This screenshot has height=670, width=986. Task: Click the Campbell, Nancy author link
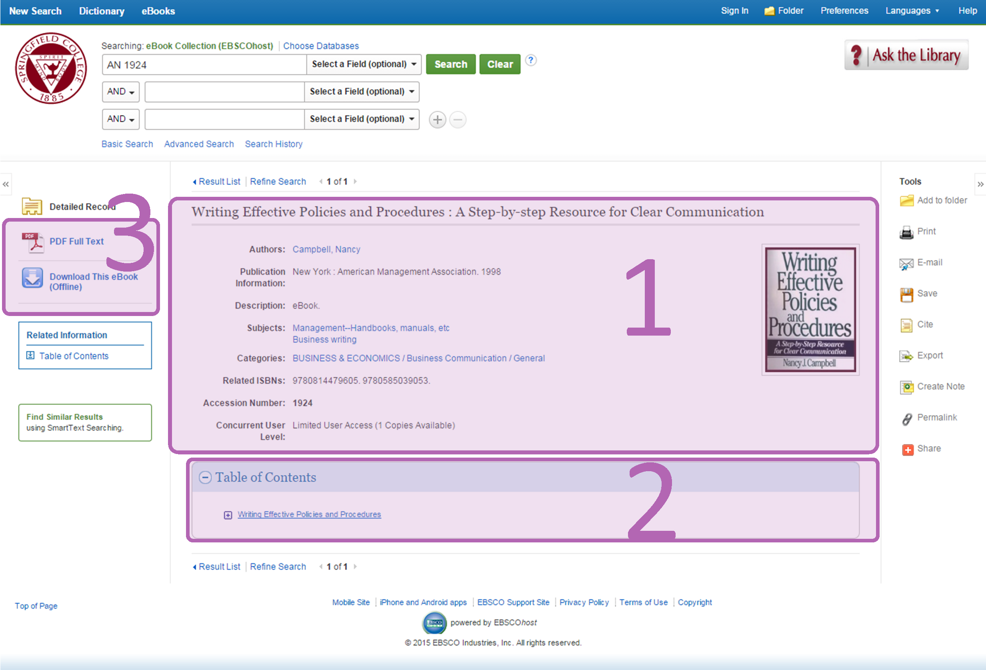coord(326,250)
